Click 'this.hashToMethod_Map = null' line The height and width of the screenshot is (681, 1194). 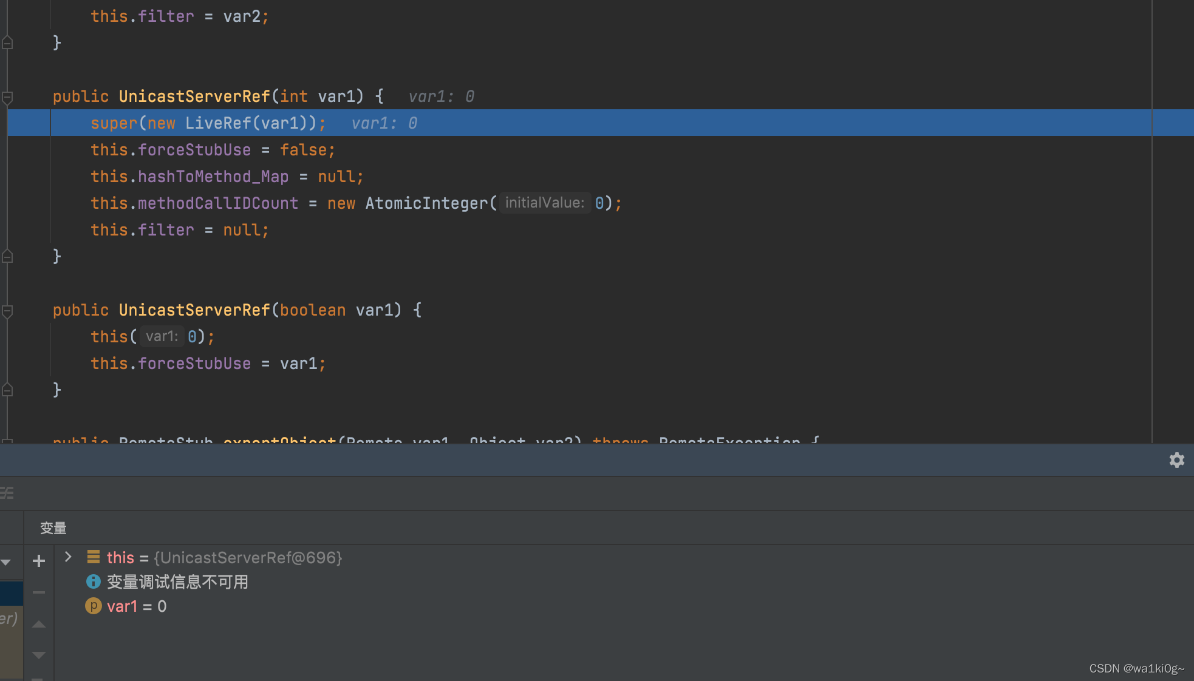[227, 177]
